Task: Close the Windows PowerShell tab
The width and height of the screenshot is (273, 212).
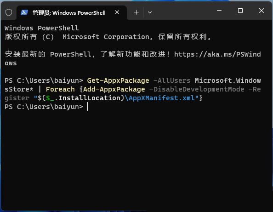Action: tap(117, 12)
